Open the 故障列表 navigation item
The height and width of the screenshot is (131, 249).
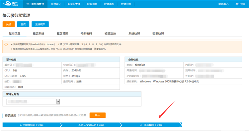pos(126,4)
